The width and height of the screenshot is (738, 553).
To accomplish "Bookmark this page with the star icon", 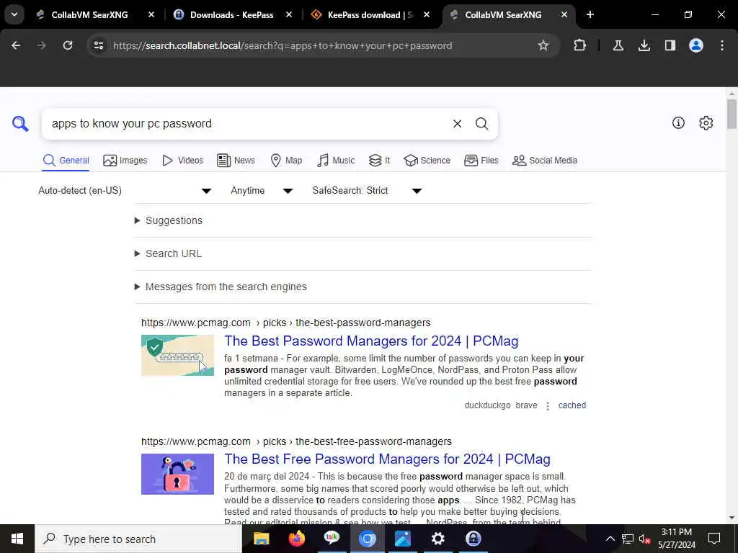I will 543,45.
